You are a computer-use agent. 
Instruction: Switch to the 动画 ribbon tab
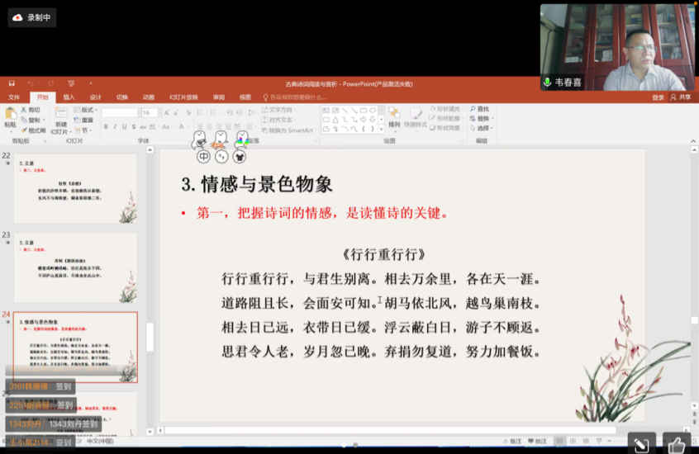click(149, 97)
